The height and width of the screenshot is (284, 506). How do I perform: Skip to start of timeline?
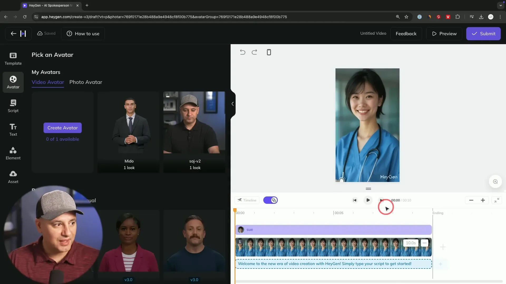click(355, 200)
